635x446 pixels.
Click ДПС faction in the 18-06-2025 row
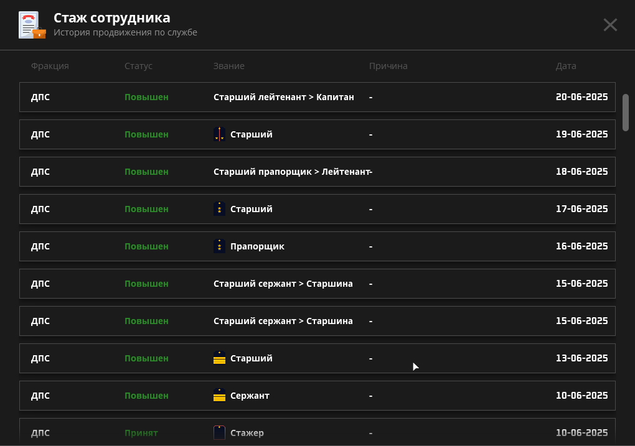40,172
